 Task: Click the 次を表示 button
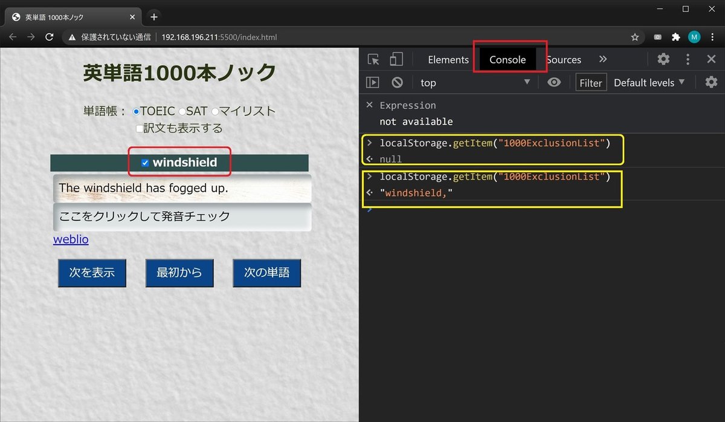tap(92, 273)
